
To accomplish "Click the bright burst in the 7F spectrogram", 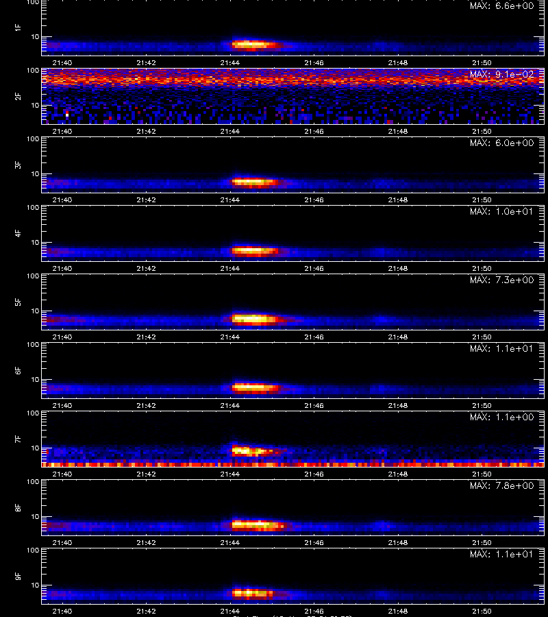I will [x=253, y=451].
